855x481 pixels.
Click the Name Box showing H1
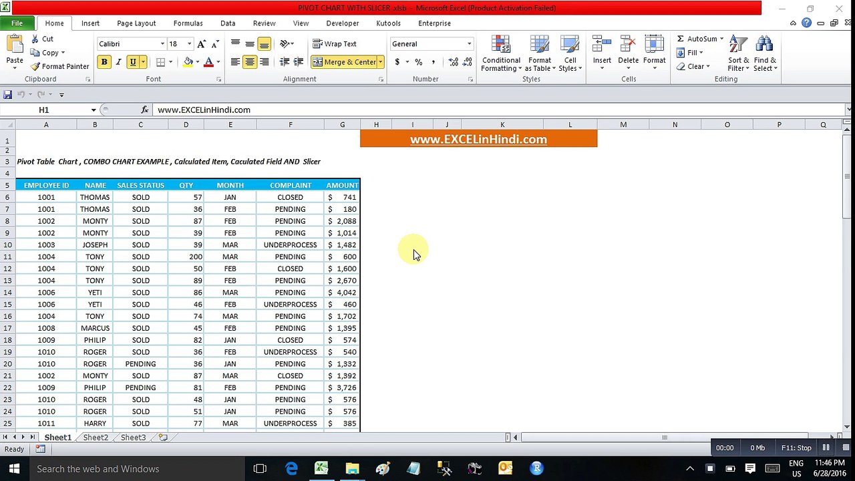(x=44, y=110)
